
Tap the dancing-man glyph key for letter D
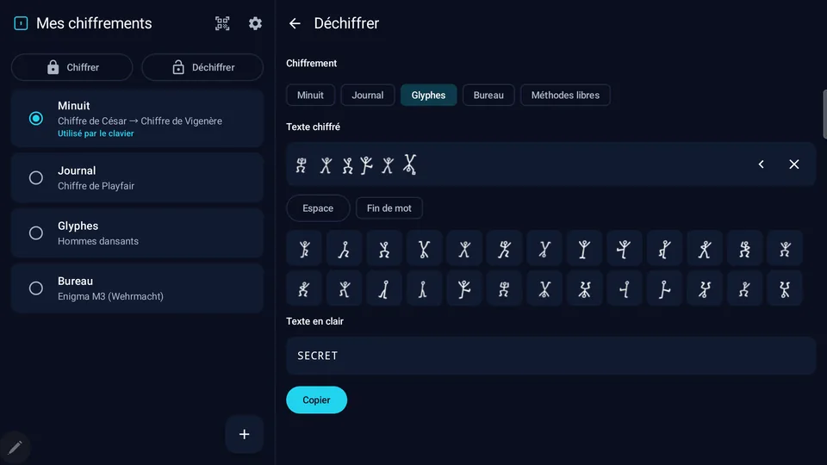425,249
